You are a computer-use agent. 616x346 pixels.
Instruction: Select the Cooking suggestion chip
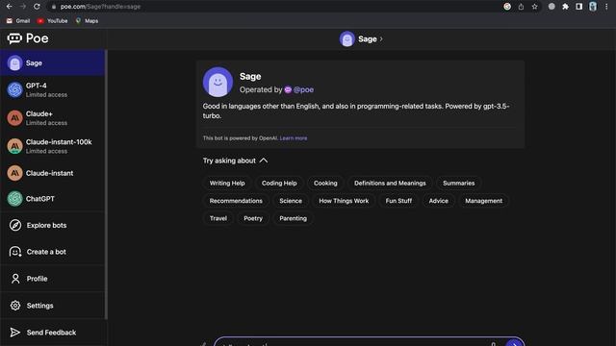(x=325, y=184)
